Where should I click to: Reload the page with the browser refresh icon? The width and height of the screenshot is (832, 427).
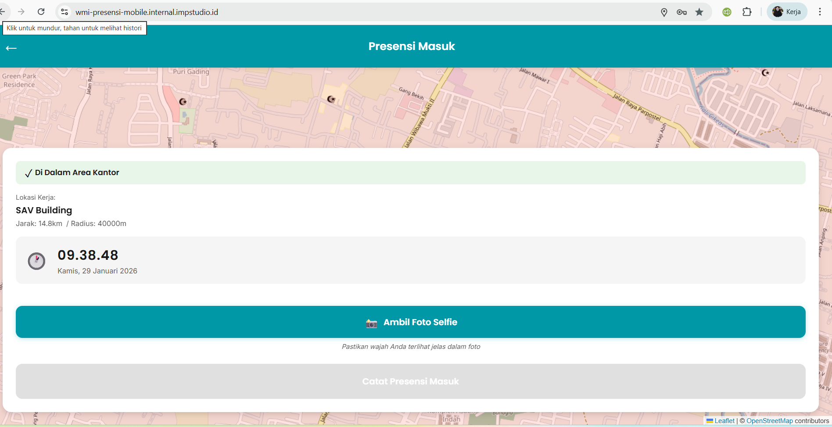(41, 12)
